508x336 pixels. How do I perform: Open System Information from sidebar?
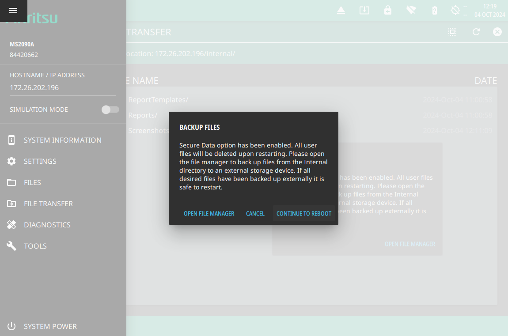[x=62, y=140]
